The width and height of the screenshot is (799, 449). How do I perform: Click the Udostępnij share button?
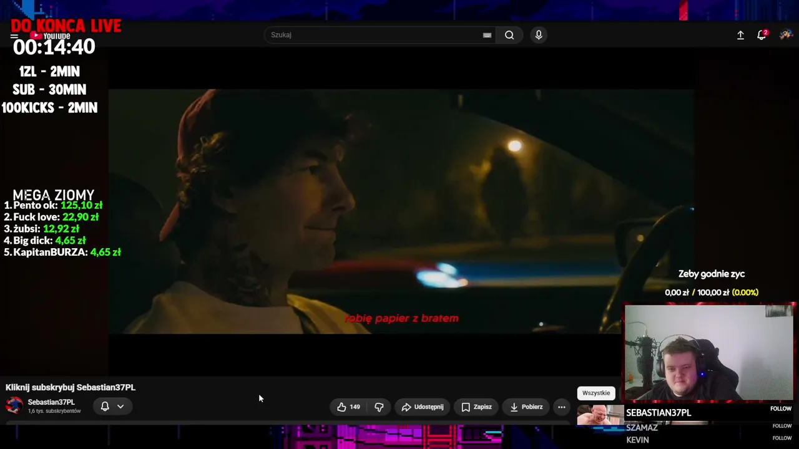click(423, 407)
